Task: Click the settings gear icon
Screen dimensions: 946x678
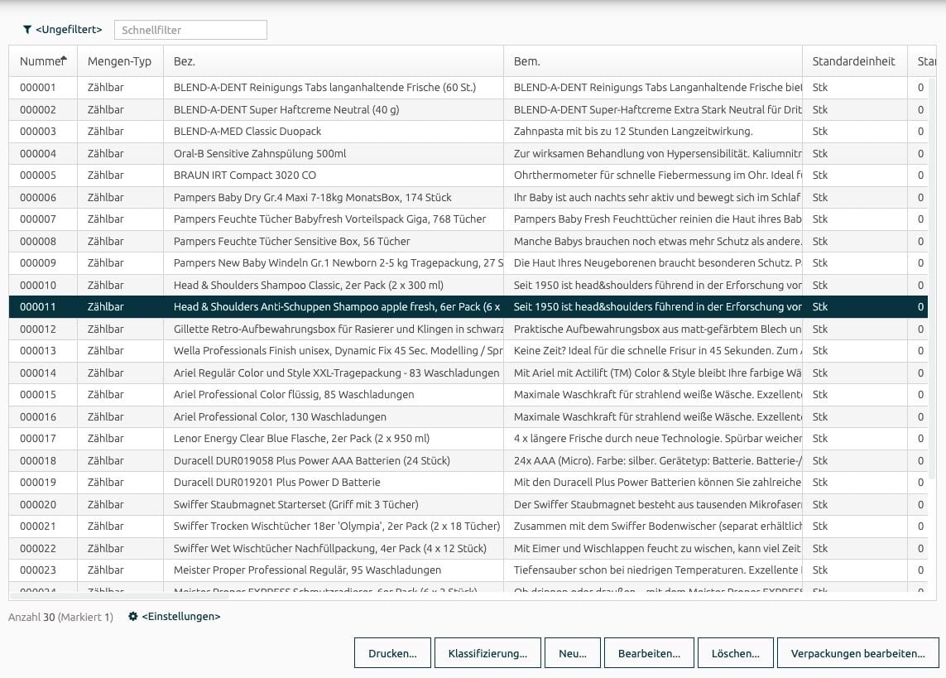Action: [133, 617]
